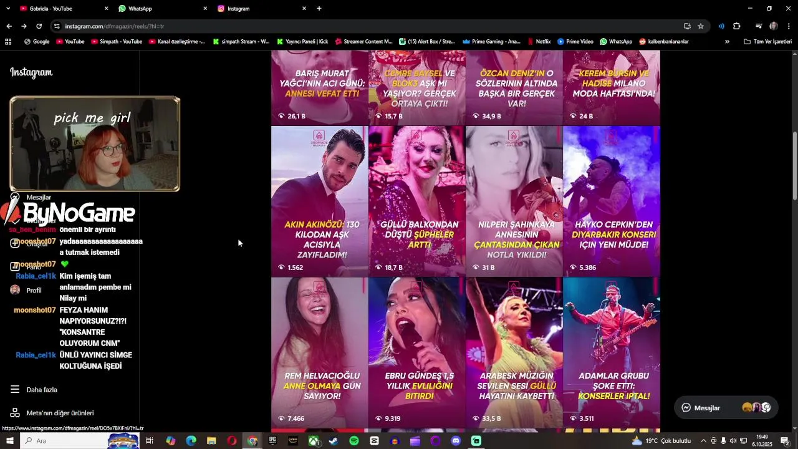Open Epic Games Launcher from the taskbar
The height and width of the screenshot is (449, 798).
(x=272, y=441)
